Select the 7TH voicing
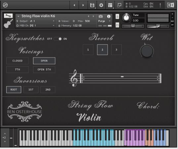 [x=17, y=69]
